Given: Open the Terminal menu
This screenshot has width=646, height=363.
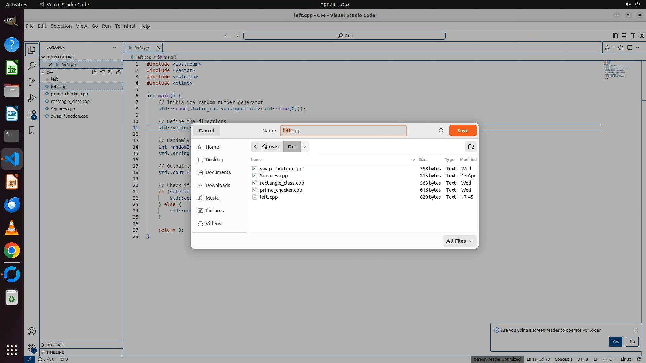Looking at the screenshot, I should click(x=125, y=26).
